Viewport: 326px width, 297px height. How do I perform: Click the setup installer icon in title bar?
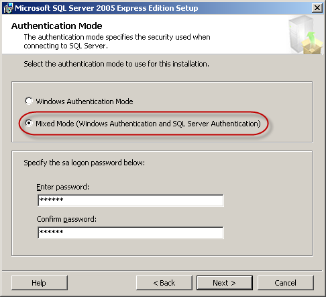pos(8,8)
